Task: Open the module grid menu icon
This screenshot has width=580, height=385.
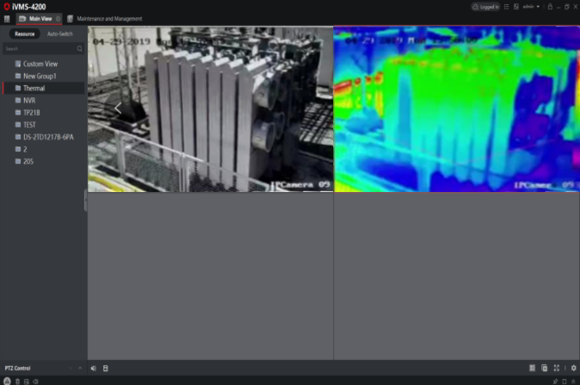Action: coord(7,18)
